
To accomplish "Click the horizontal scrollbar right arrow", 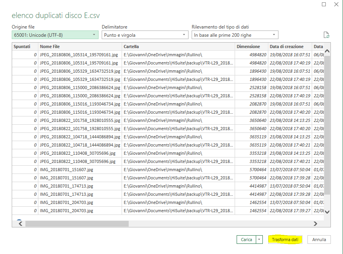I will tap(315, 224).
